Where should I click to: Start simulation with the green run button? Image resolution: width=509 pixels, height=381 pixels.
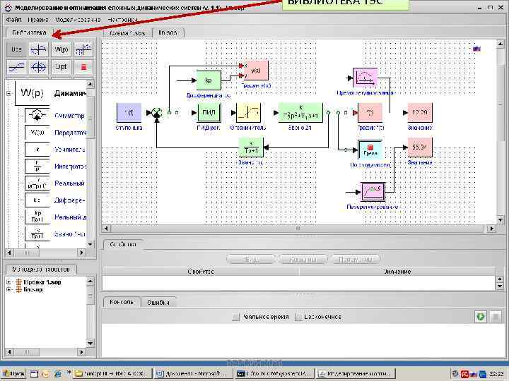tap(481, 317)
